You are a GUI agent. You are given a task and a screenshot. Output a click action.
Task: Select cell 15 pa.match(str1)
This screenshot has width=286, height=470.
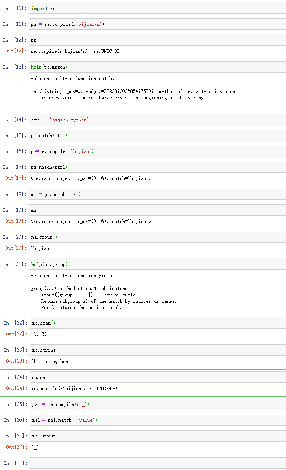[157, 135]
